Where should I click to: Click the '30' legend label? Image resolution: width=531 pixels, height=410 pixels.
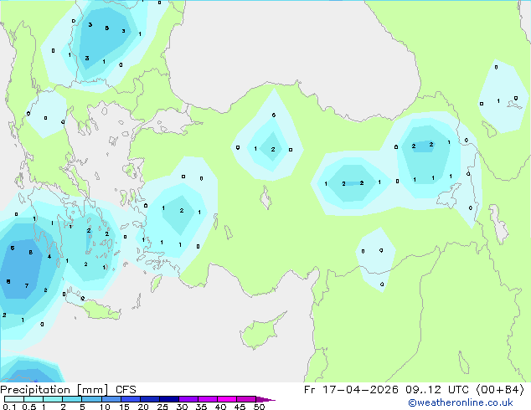(x=183, y=407)
